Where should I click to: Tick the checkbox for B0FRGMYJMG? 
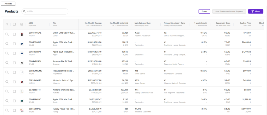coord(14,72)
